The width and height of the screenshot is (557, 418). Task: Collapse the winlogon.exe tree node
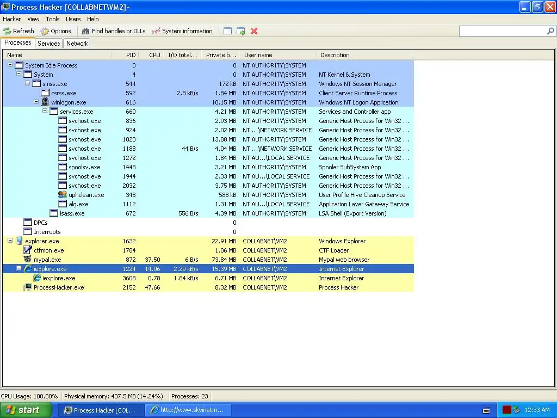(x=36, y=102)
